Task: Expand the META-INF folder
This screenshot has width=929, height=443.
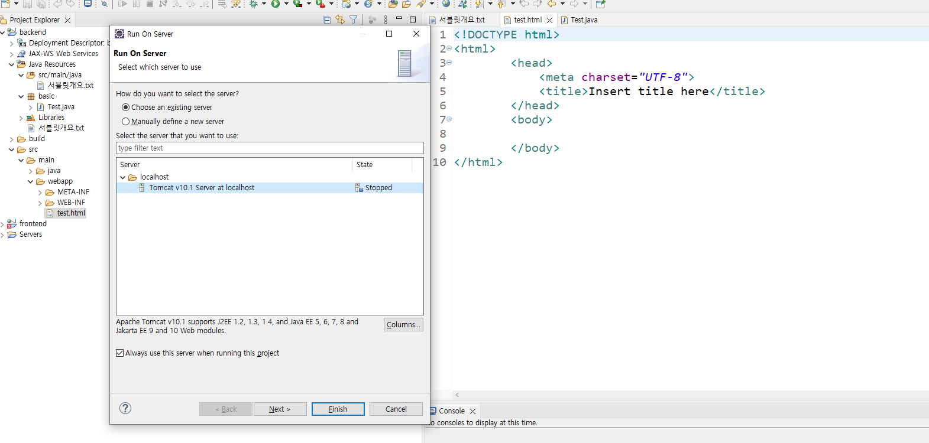Action: (x=40, y=192)
